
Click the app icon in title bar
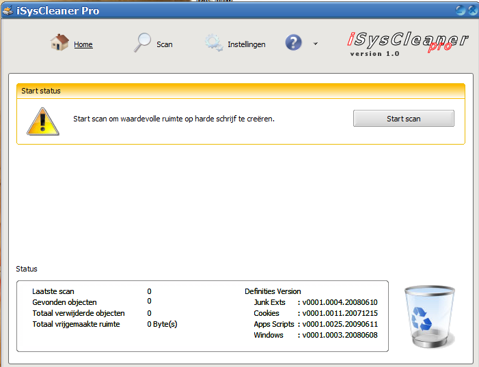8,10
